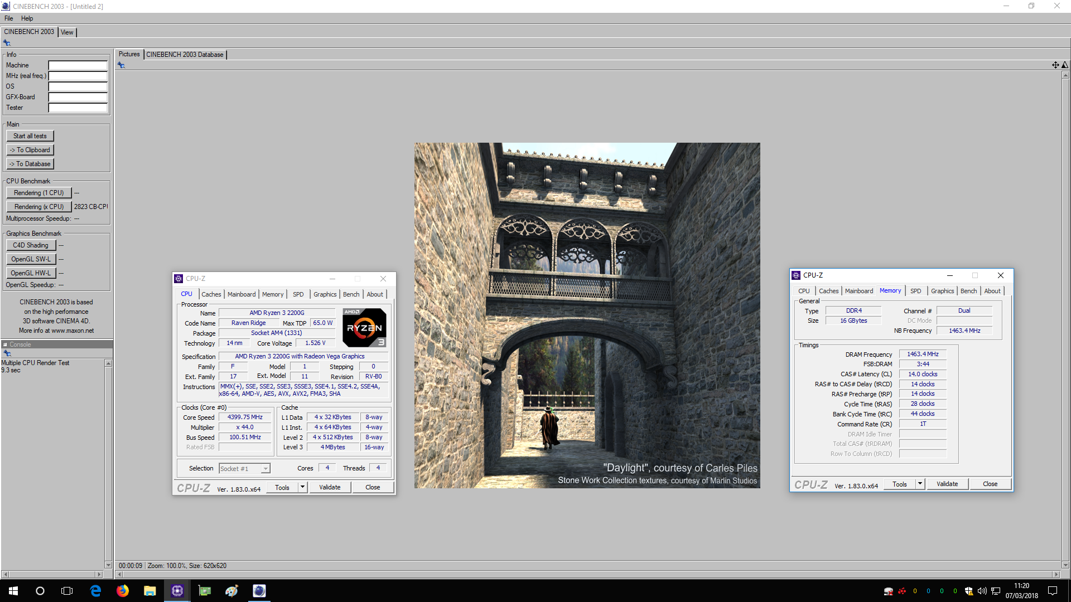Click into the MHz (real freq.) input field

coord(78,76)
